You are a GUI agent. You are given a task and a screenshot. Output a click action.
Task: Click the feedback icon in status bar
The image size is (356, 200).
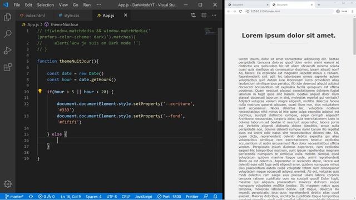click(206, 196)
